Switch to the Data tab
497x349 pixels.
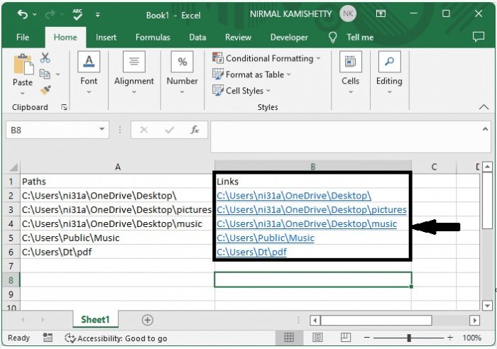click(197, 38)
